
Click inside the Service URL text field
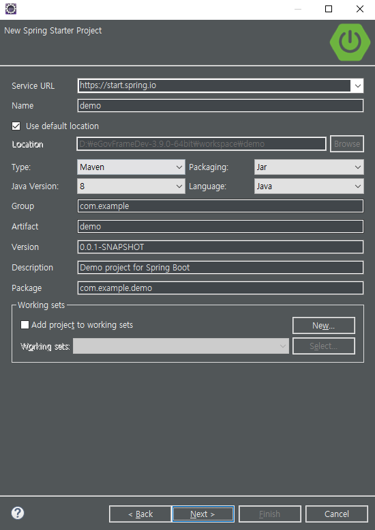click(x=215, y=85)
